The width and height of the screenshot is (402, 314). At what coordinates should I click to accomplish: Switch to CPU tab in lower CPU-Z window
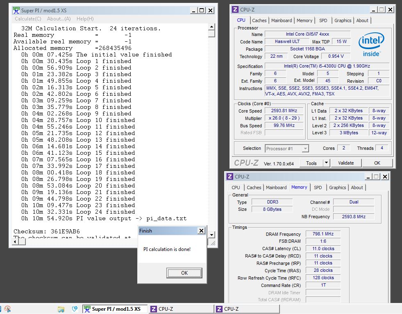[x=236, y=187]
